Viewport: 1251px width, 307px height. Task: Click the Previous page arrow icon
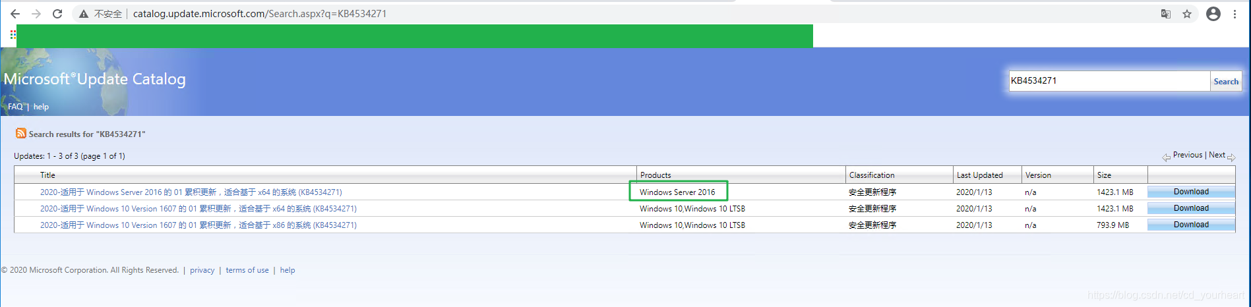[1166, 157]
